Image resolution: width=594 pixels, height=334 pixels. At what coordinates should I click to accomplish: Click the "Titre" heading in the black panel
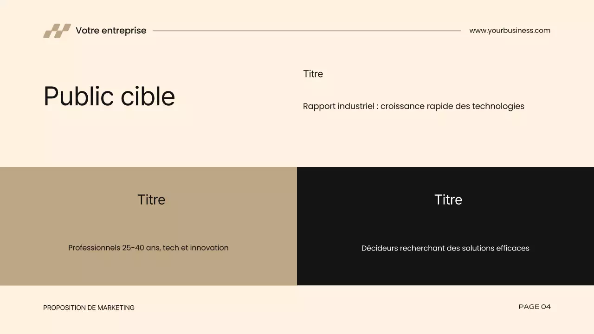point(448,199)
